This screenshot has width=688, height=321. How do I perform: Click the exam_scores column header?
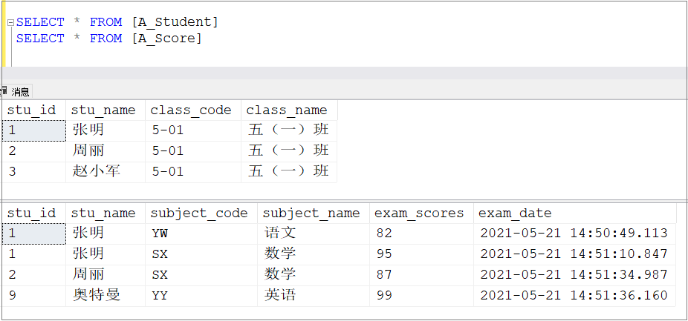coord(419,214)
